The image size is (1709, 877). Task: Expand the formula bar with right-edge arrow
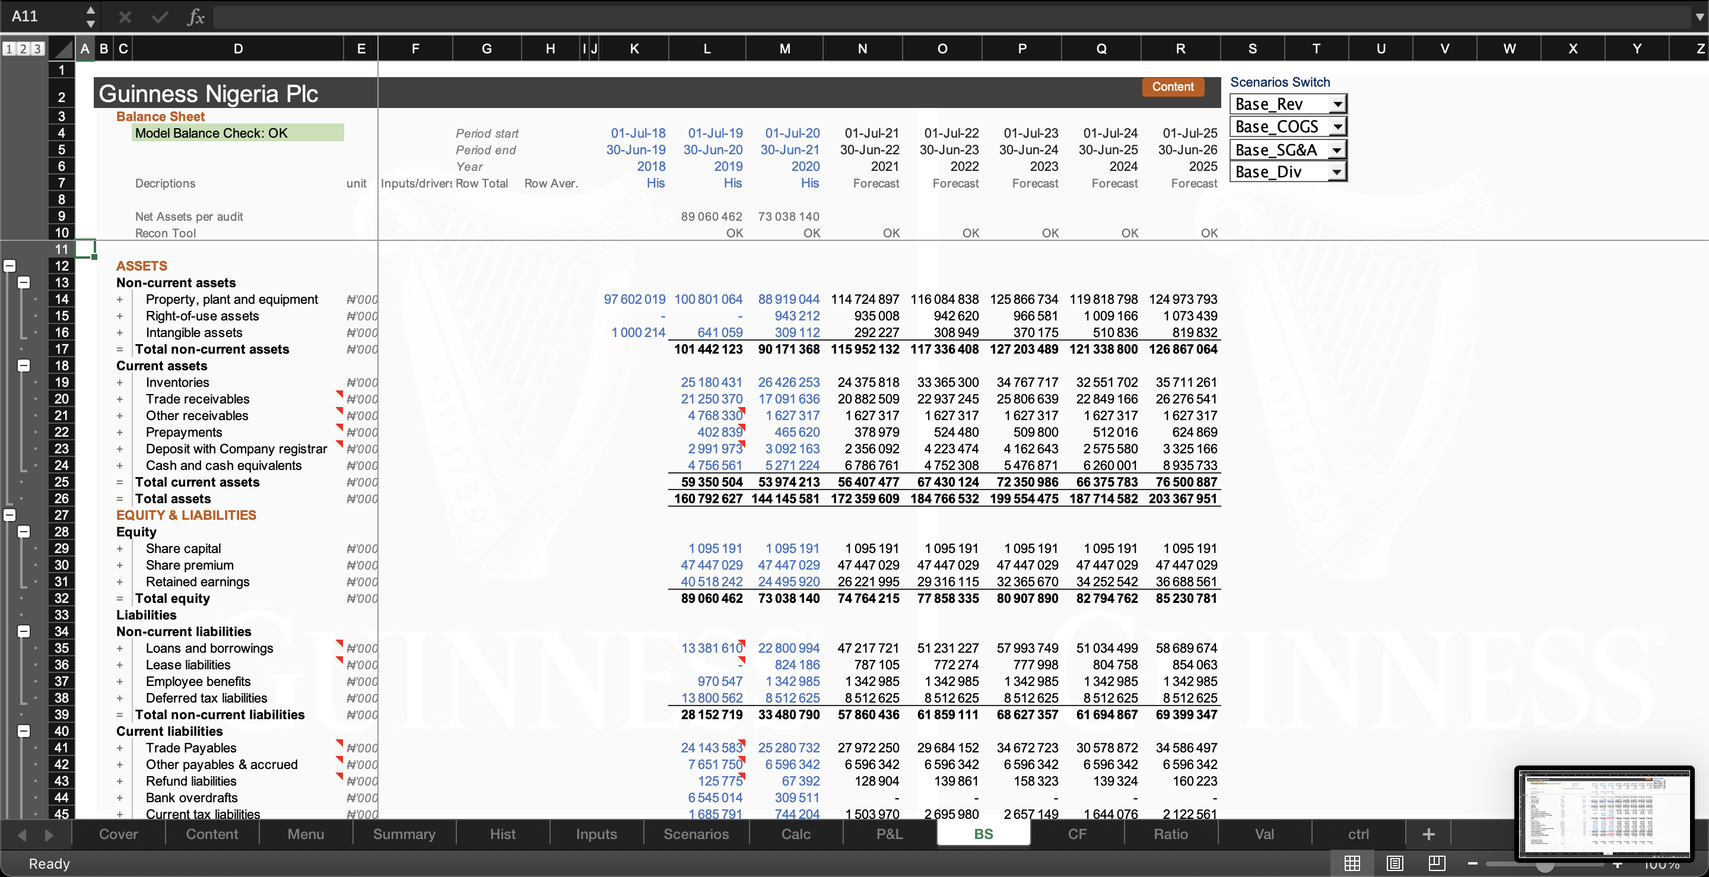point(1699,17)
